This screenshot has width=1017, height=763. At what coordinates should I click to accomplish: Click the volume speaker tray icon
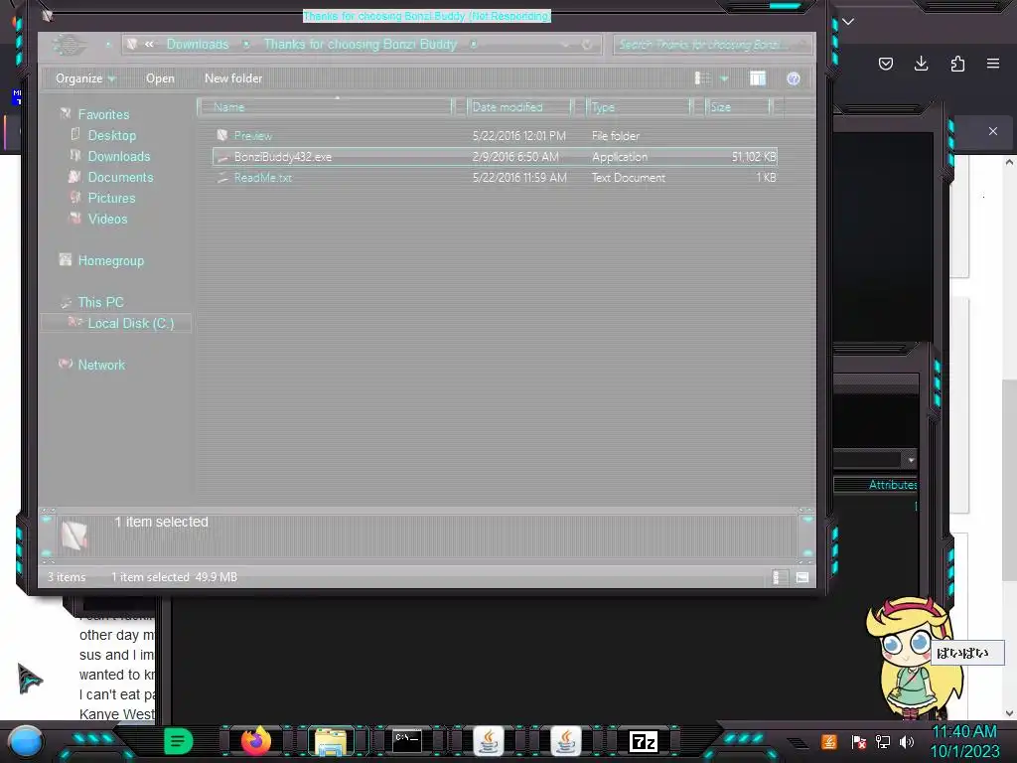coord(907,741)
